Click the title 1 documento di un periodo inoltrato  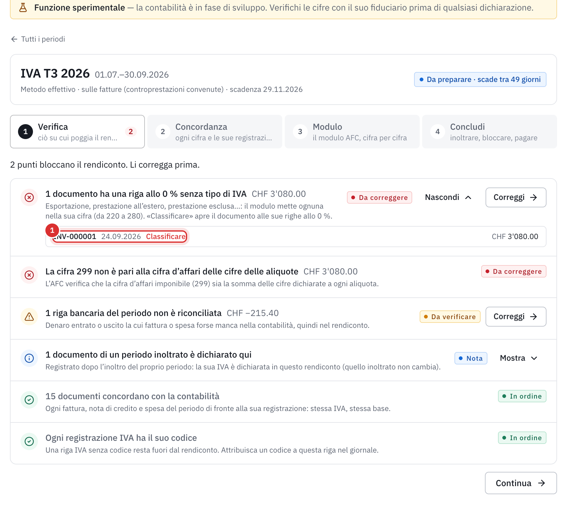149,355
